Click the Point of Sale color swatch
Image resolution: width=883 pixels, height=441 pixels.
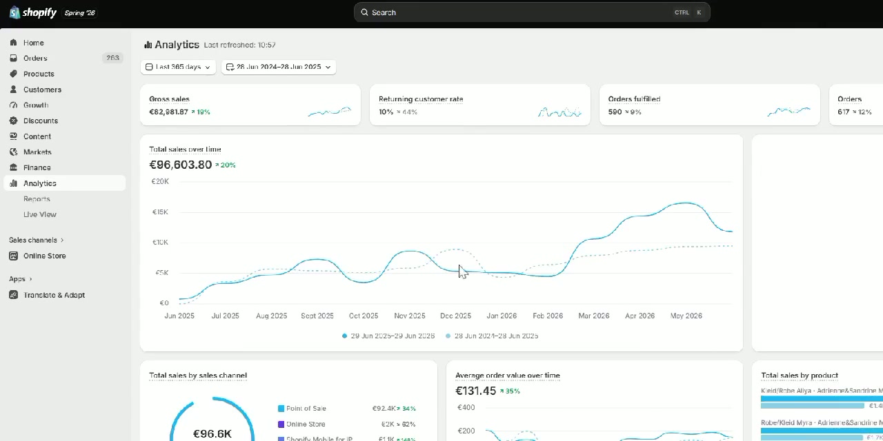point(281,409)
